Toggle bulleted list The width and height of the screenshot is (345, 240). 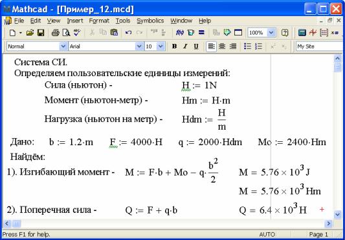coord(247,46)
